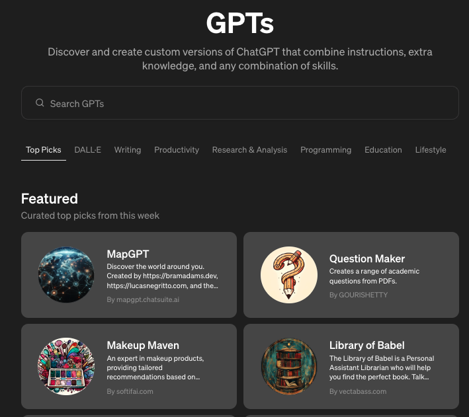The width and height of the screenshot is (469, 417).
Task: Open the Lifestyle tab
Action: pos(431,150)
